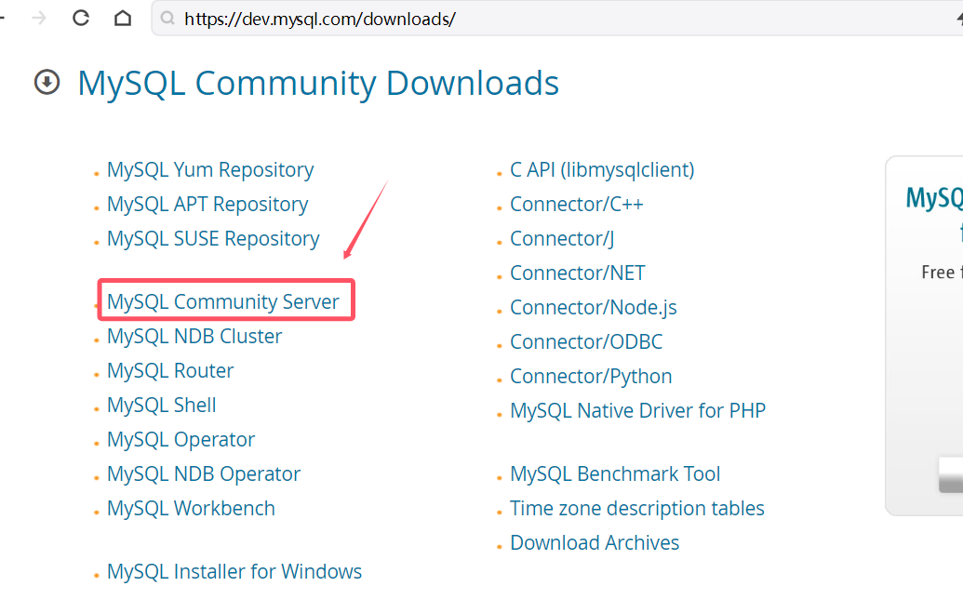Open MySQL Benchmark Tool link

coord(615,473)
